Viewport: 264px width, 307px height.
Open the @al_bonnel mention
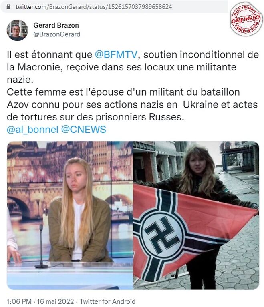32,130
